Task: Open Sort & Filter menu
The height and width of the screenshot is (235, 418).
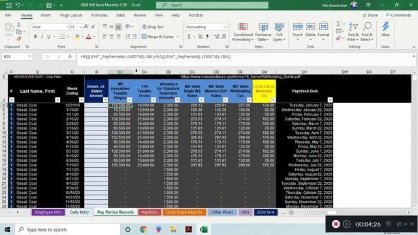Action: 353,32
